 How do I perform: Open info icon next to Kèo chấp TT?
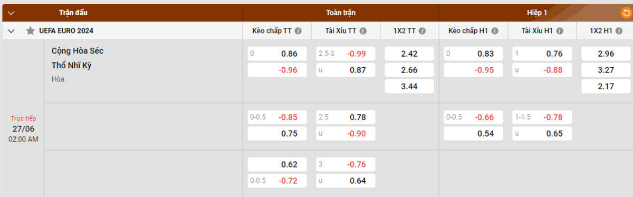[298, 31]
